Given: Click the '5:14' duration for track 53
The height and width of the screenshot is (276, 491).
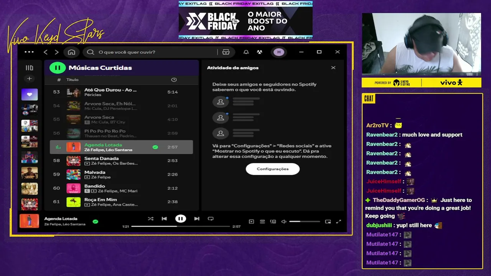Looking at the screenshot, I should (173, 92).
